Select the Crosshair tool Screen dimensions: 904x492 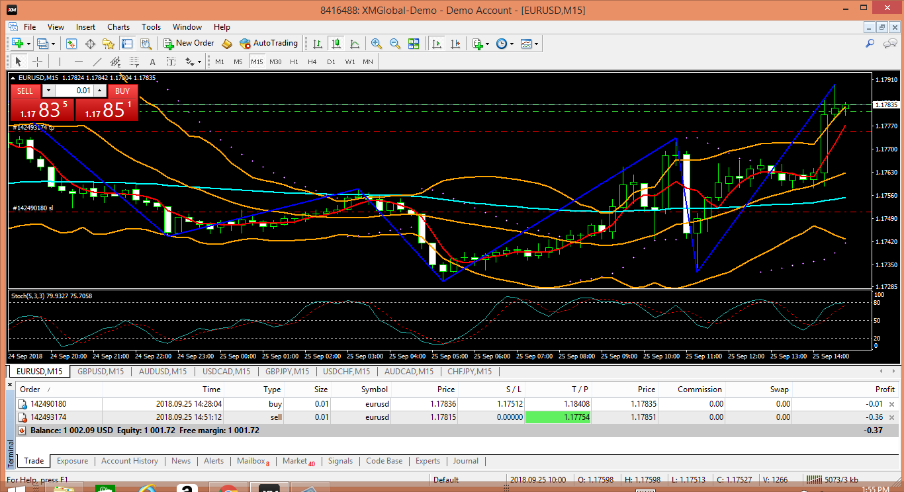tap(38, 61)
